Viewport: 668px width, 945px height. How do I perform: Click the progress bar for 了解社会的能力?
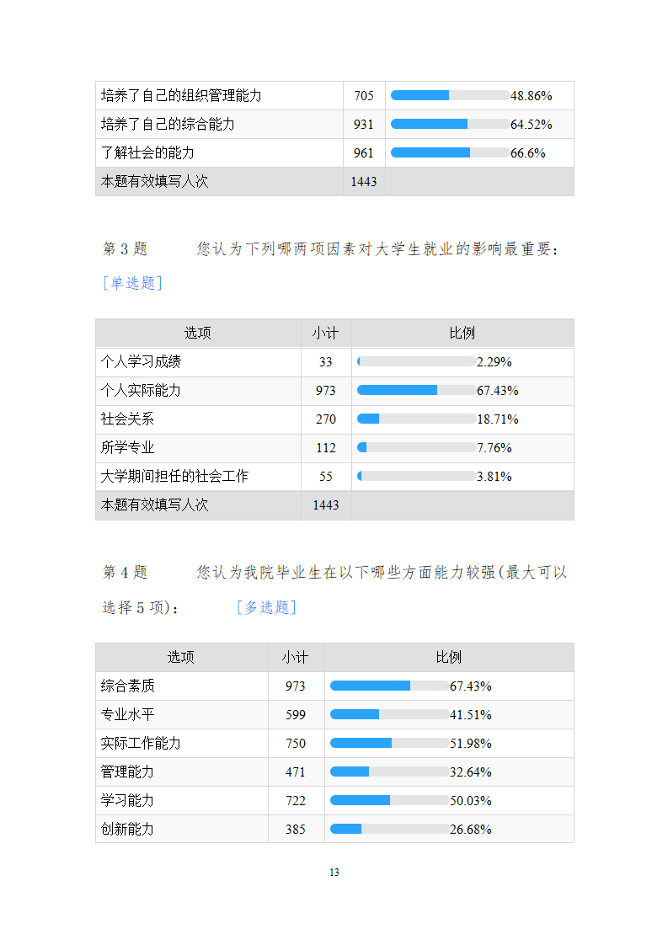pos(450,152)
